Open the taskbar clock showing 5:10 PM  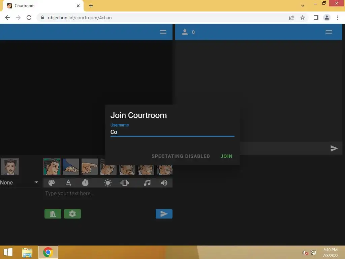330,253
